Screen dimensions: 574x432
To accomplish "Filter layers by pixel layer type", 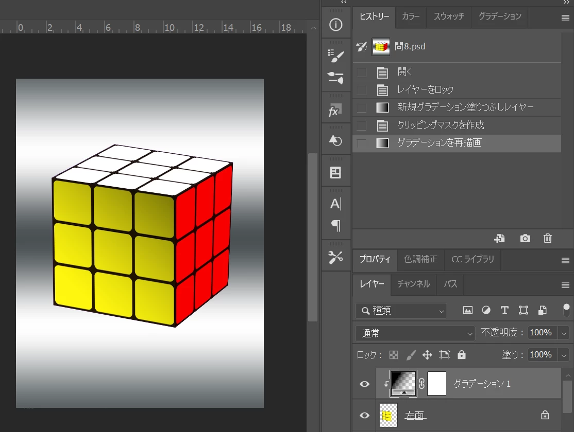I will (x=467, y=310).
